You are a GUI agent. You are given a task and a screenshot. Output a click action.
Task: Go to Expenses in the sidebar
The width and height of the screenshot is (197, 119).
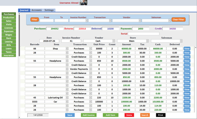pos(9,31)
